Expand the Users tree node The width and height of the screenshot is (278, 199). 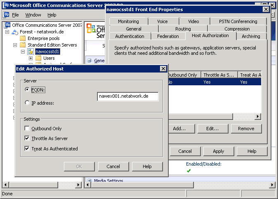click(31, 58)
